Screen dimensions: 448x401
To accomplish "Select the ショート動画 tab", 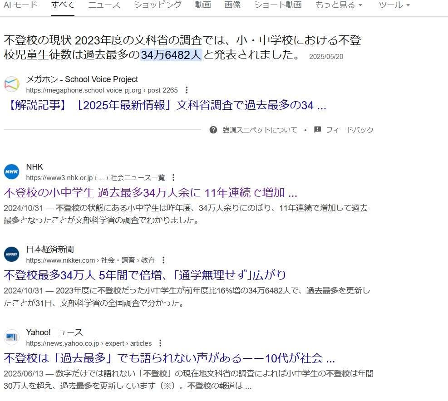I will 277,5.
